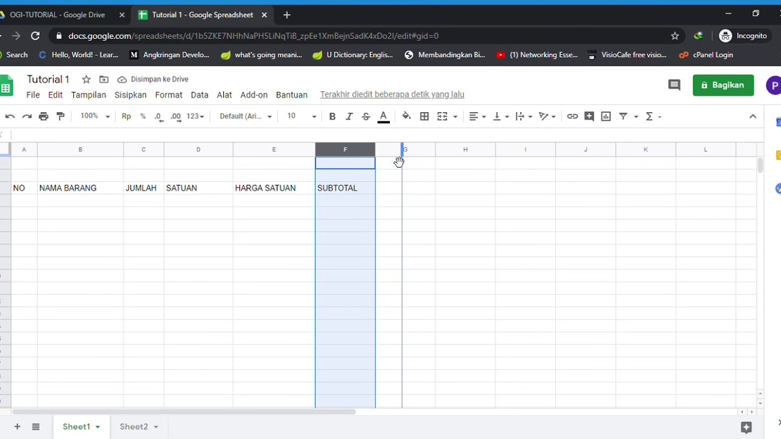This screenshot has width=781, height=439.
Task: Insert a chart
Action: [606, 116]
